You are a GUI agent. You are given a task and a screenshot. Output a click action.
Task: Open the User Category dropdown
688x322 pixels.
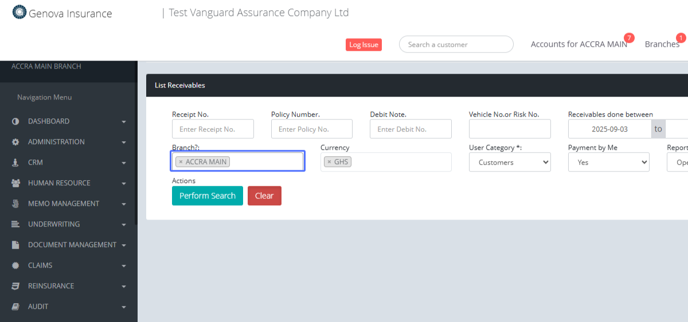pos(510,162)
